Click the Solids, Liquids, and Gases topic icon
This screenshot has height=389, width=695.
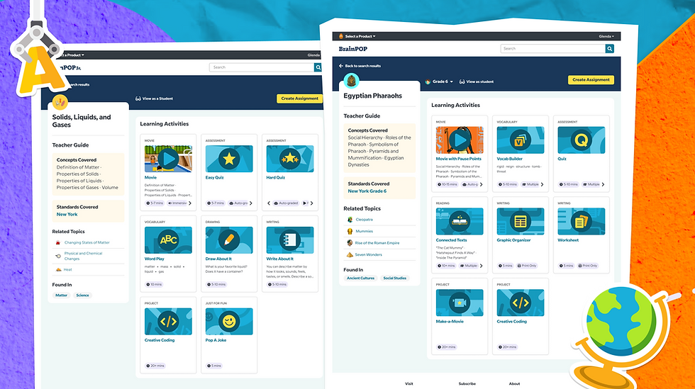coord(60,102)
